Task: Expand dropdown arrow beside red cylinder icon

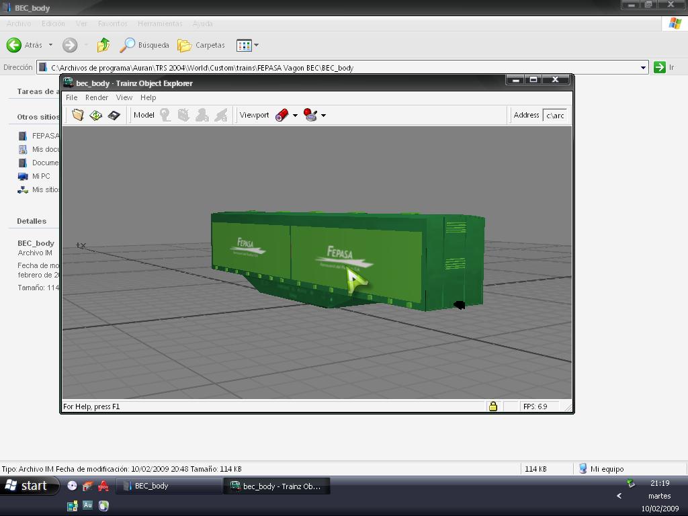Action: click(x=295, y=116)
